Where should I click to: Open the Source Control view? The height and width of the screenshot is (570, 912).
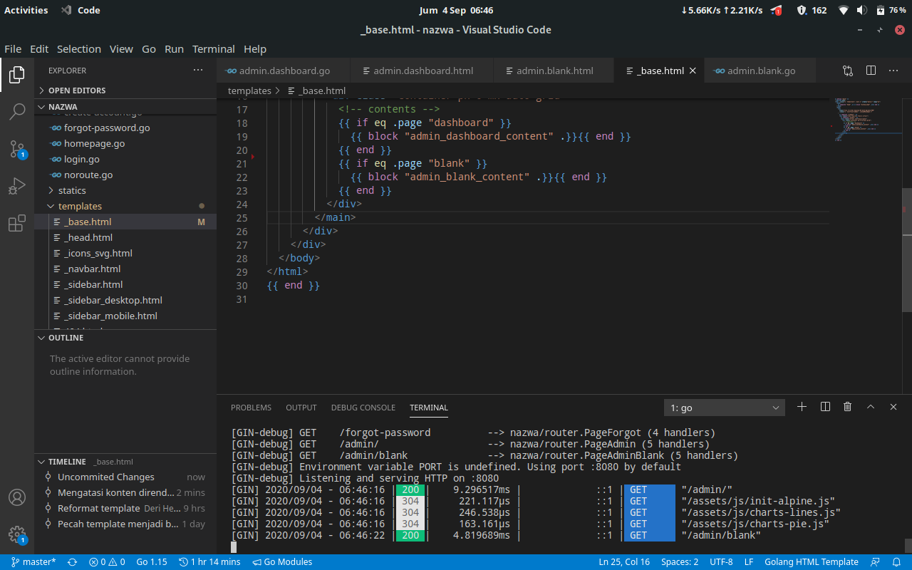17,149
